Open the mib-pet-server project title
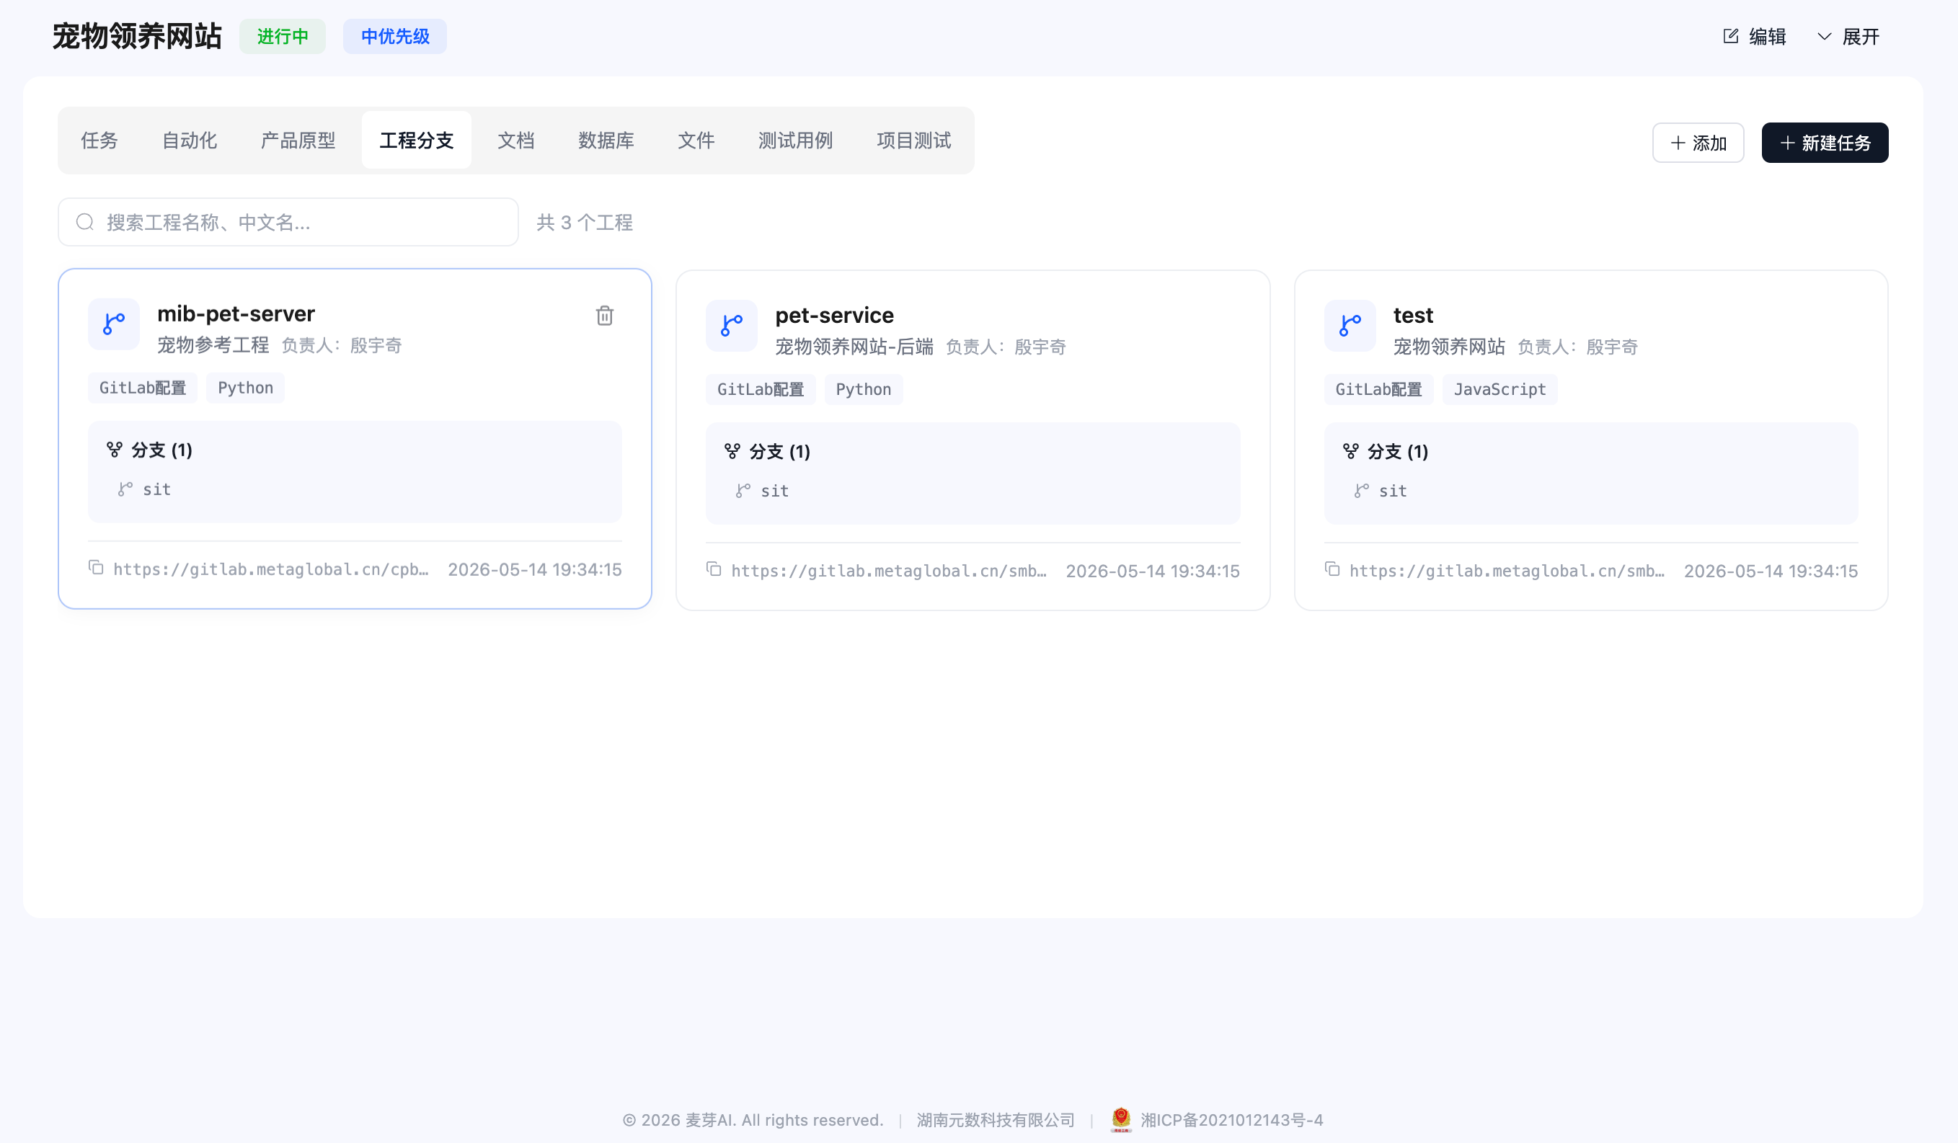This screenshot has width=1958, height=1143. click(x=236, y=313)
